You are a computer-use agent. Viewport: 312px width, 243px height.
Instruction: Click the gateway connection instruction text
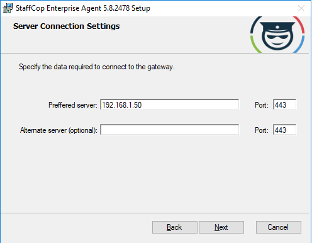click(x=97, y=67)
